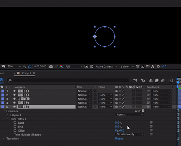This screenshot has width=181, height=146.
Task: Open Composition Mini-Flowchart in timeline
Action: 135,80
